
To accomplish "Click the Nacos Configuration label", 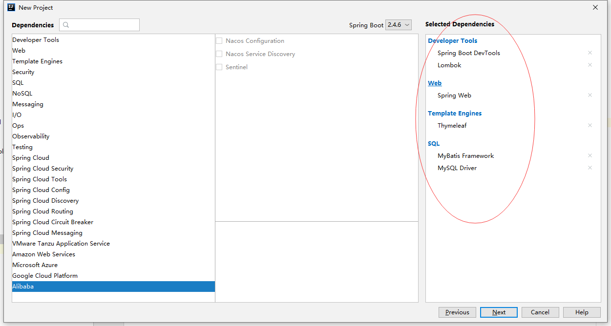I will [x=255, y=41].
